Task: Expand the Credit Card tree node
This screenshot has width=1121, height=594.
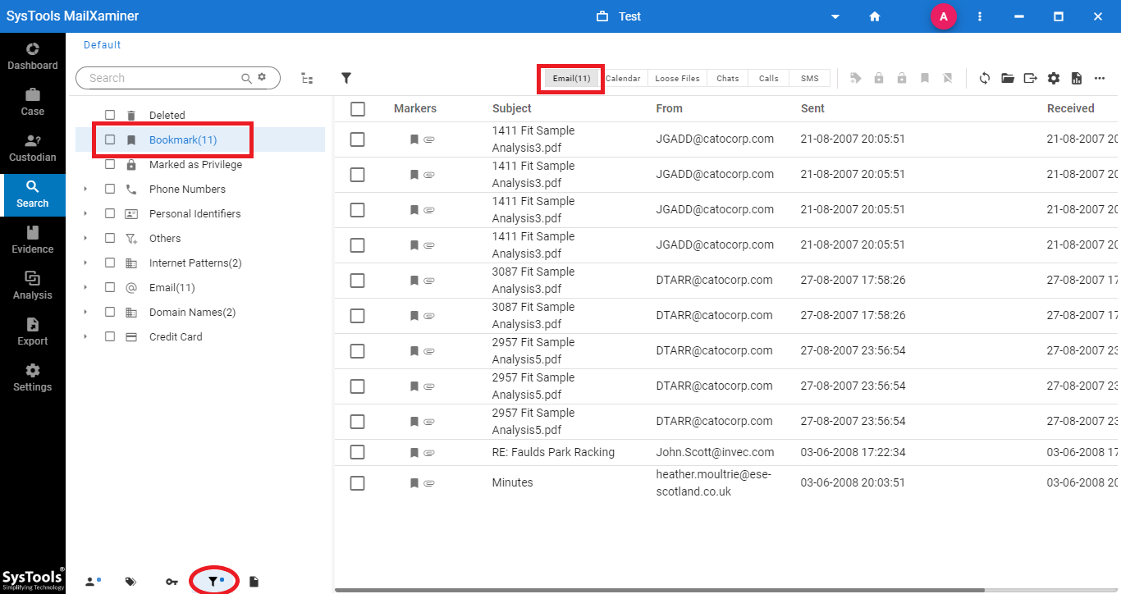Action: pyautogui.click(x=85, y=336)
